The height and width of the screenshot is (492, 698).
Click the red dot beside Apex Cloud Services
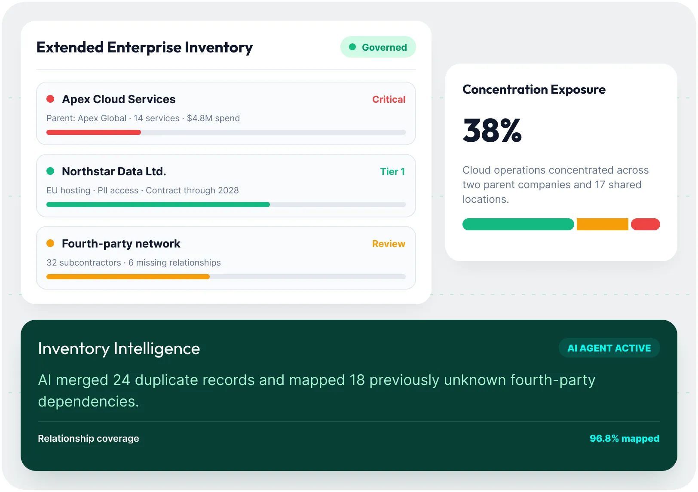point(50,99)
